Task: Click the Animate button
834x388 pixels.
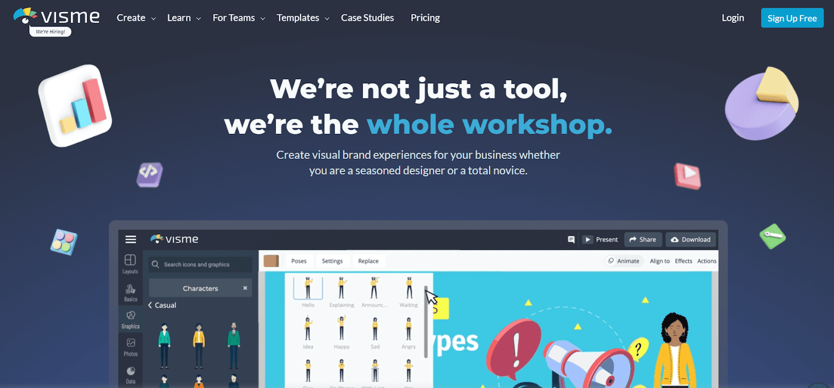Action: (624, 261)
